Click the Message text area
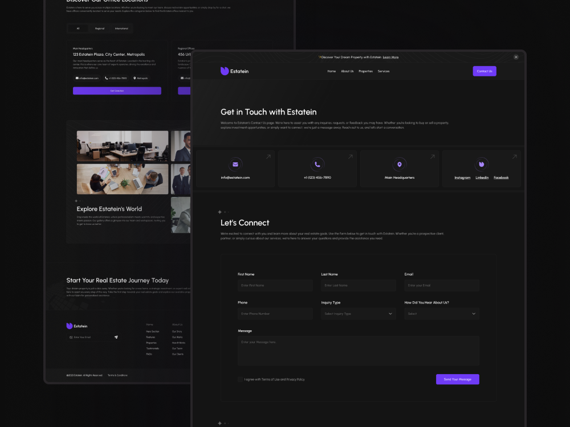Image resolution: width=570 pixels, height=427 pixels. tap(359, 351)
